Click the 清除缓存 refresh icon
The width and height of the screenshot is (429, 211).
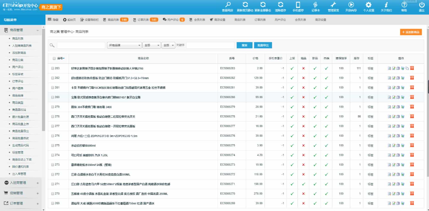280,5
